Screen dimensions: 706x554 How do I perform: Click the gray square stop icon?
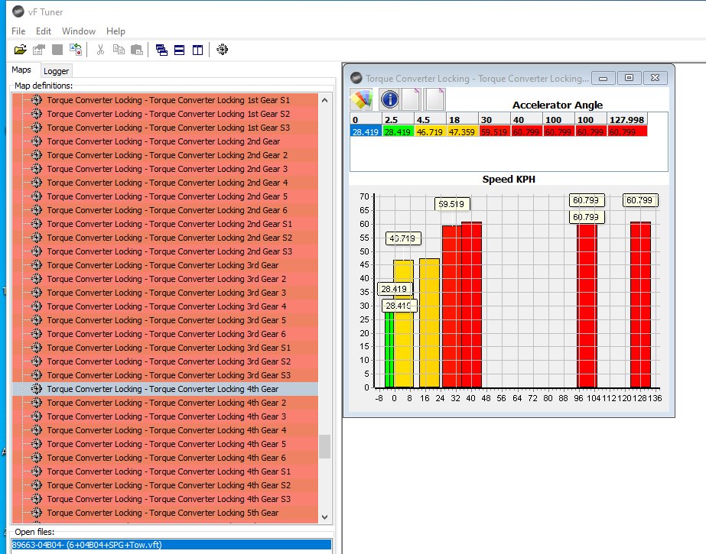click(57, 50)
